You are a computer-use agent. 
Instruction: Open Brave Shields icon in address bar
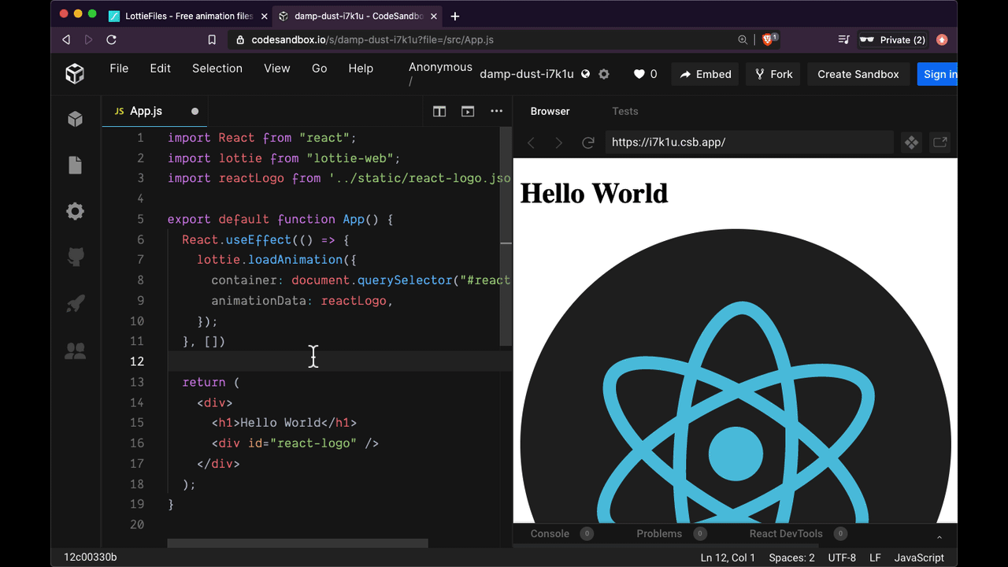769,39
